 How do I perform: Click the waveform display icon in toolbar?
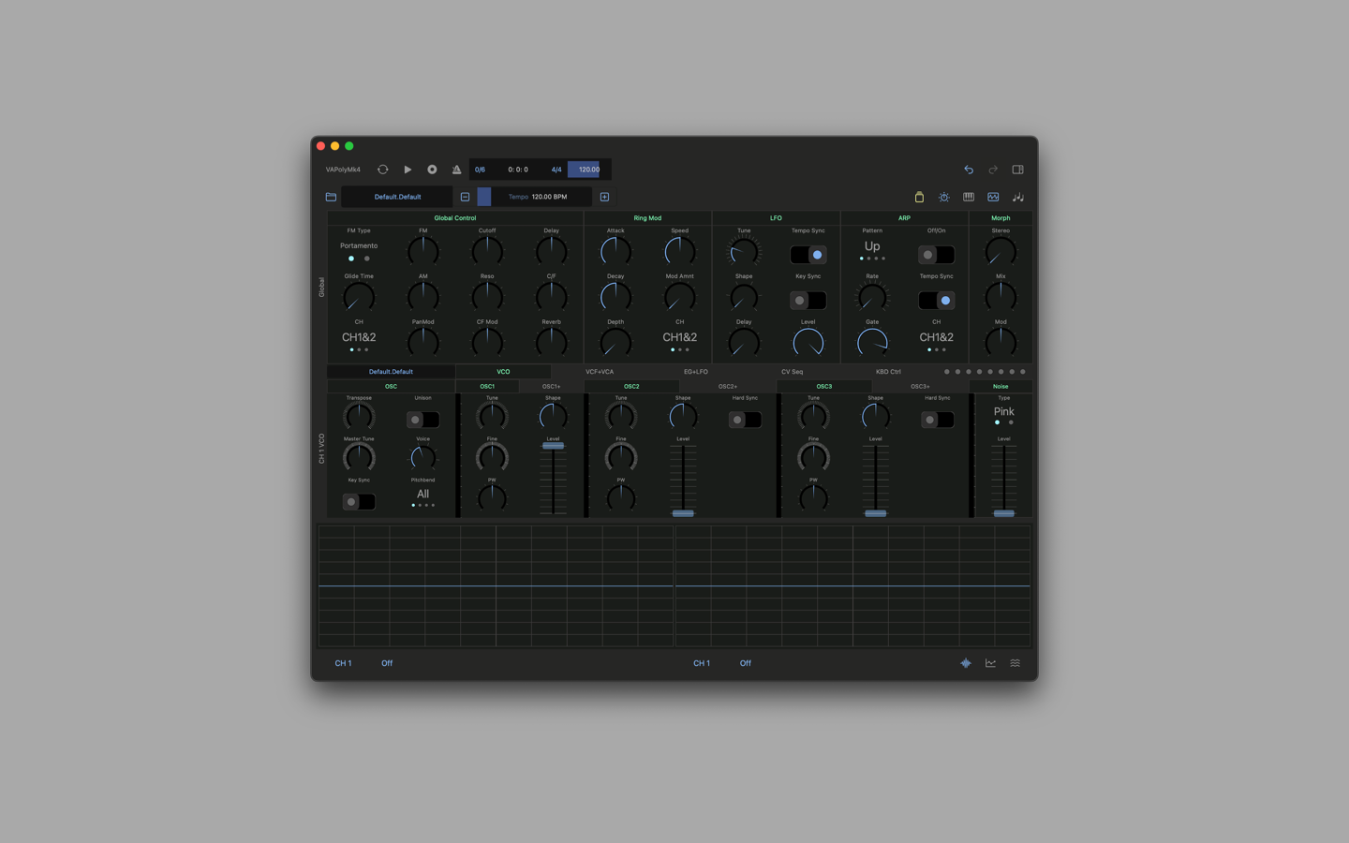[x=993, y=197]
